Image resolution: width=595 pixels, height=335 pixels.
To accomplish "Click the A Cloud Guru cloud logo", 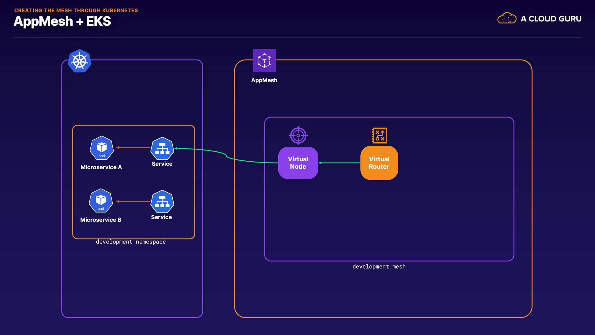I will tap(507, 19).
